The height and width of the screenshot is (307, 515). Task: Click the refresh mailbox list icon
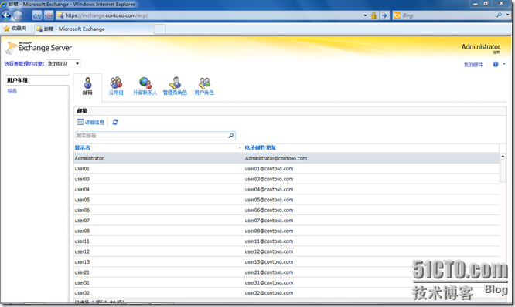tap(115, 122)
